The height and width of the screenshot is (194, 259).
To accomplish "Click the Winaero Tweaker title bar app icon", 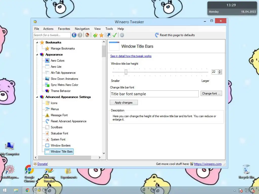I will tap(35, 22).
